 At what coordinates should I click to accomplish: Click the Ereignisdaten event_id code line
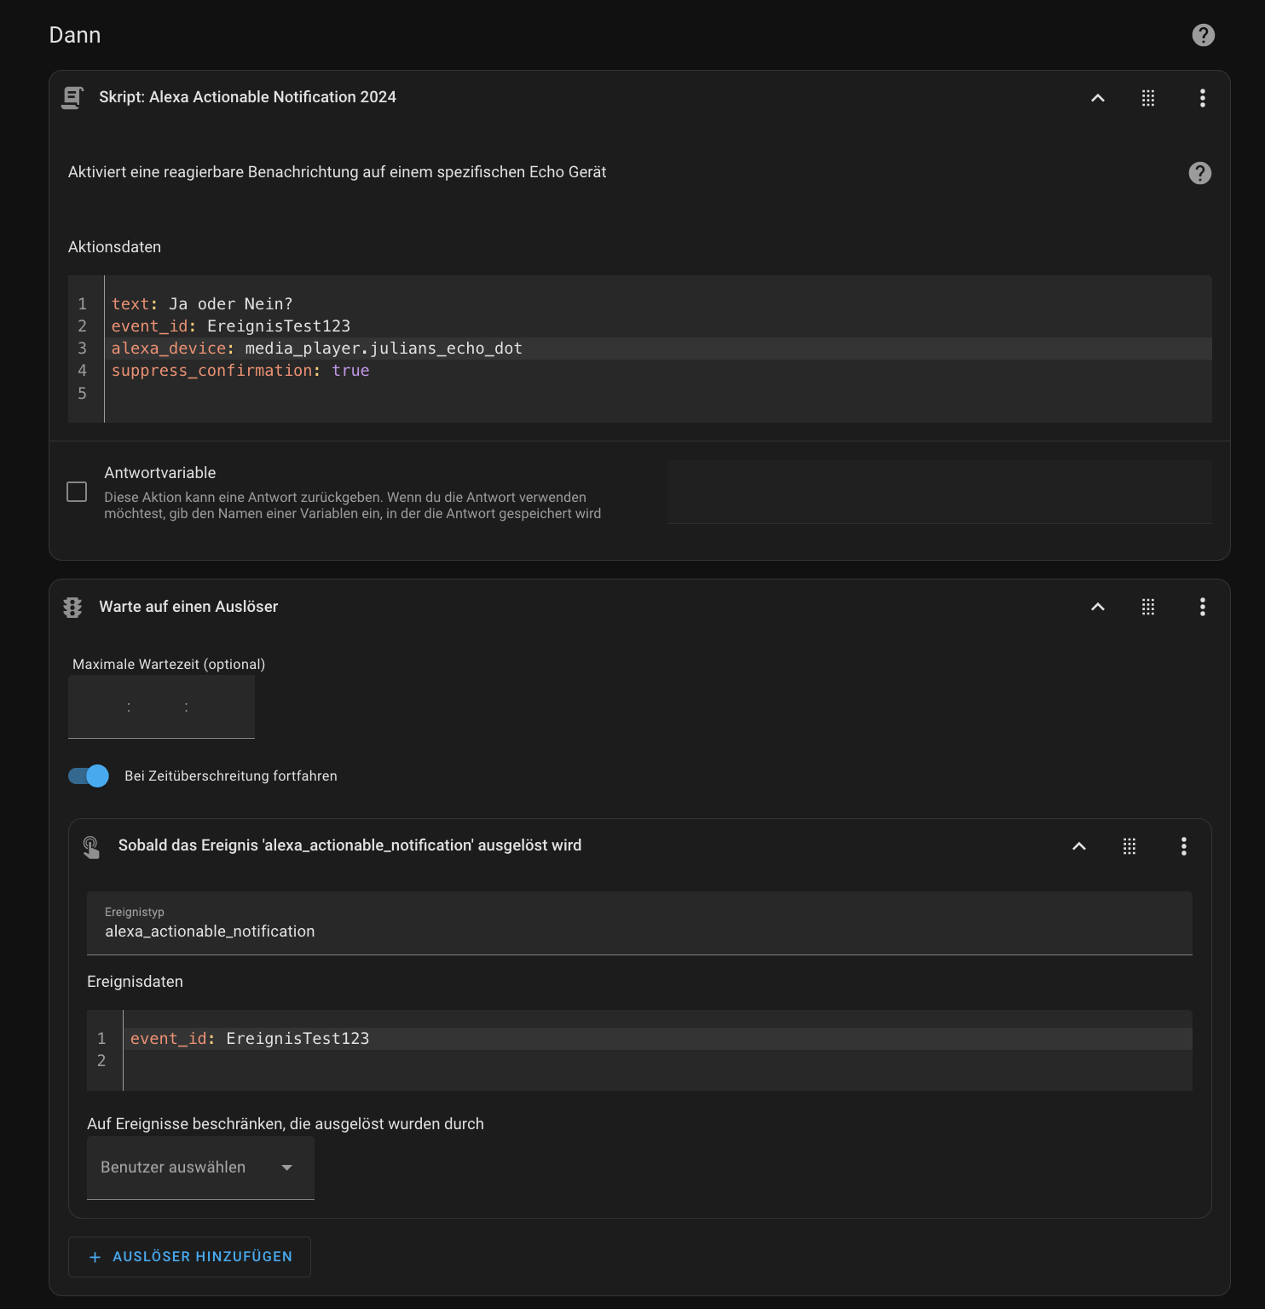tap(511, 1039)
